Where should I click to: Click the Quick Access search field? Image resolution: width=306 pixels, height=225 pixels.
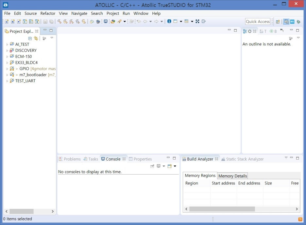[x=258, y=22]
